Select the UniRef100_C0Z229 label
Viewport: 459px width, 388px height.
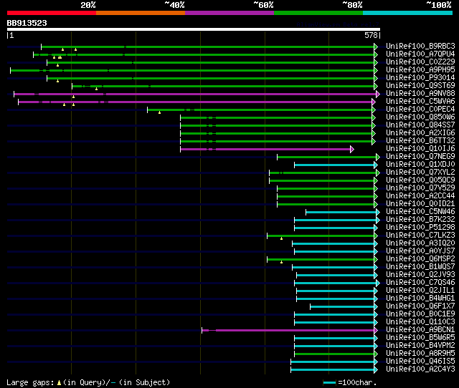tap(420, 62)
